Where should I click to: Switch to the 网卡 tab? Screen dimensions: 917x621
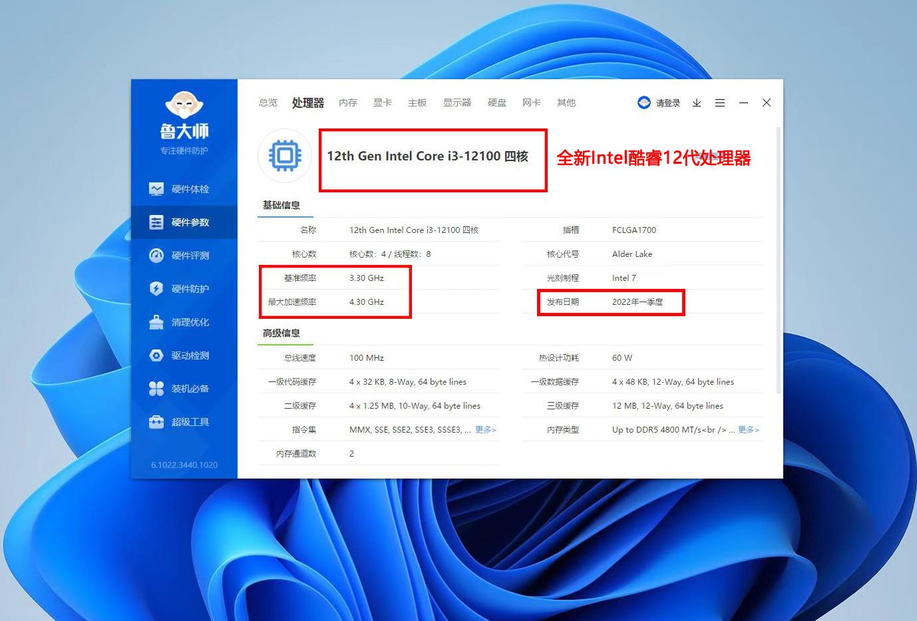[x=532, y=103]
